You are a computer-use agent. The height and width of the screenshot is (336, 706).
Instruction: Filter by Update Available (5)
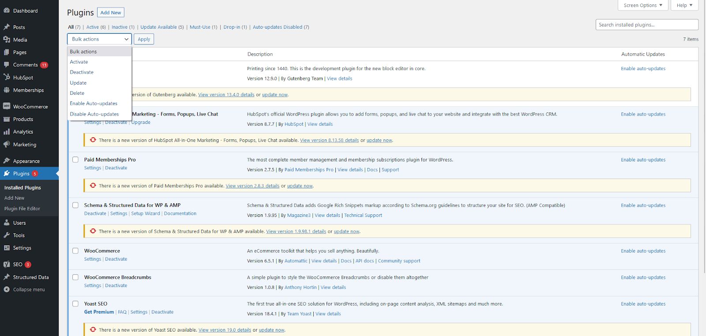(x=162, y=27)
